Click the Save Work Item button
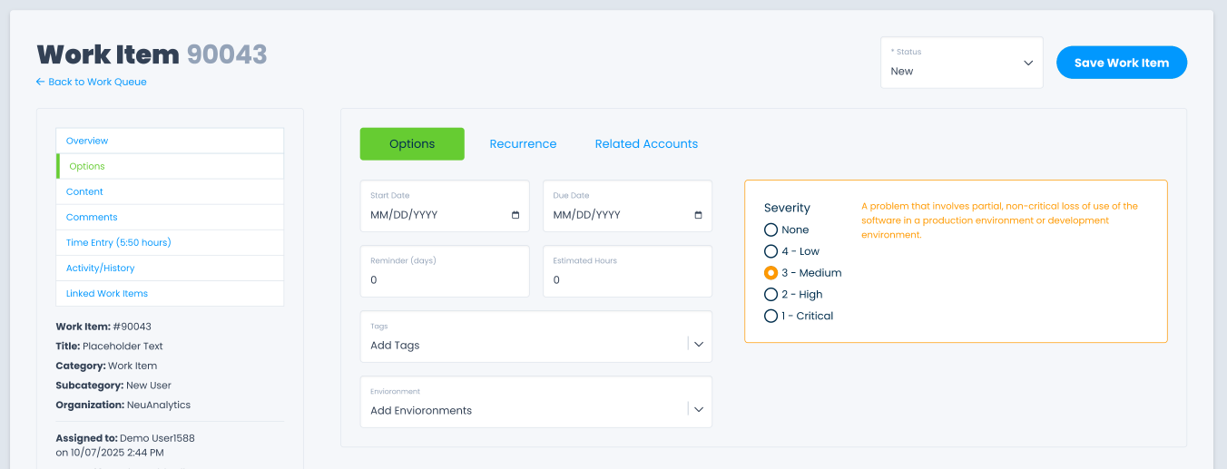 1121,63
